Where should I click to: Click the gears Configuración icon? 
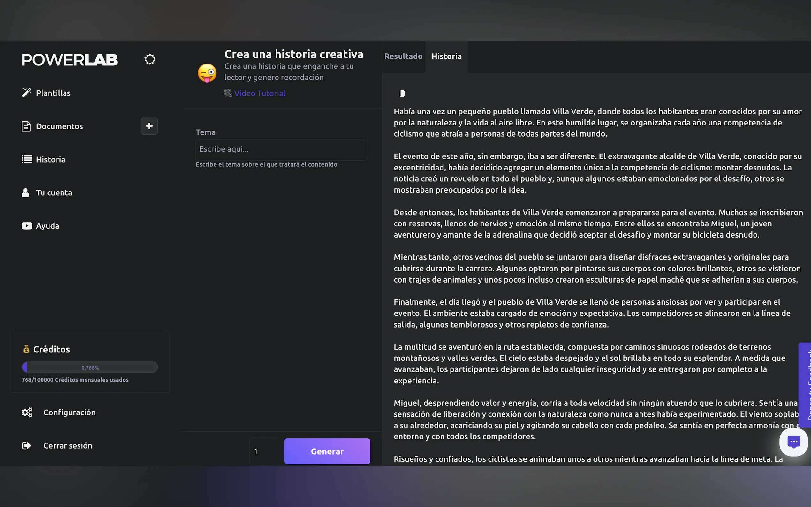(27, 412)
